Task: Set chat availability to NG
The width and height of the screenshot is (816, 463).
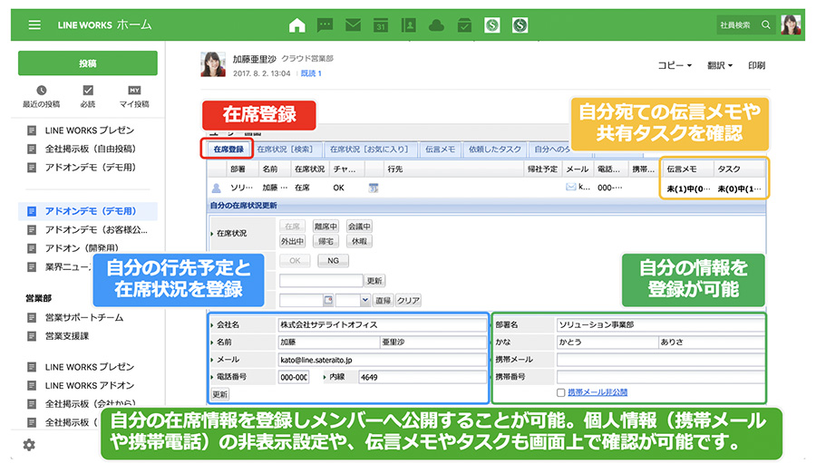Action: point(333,261)
